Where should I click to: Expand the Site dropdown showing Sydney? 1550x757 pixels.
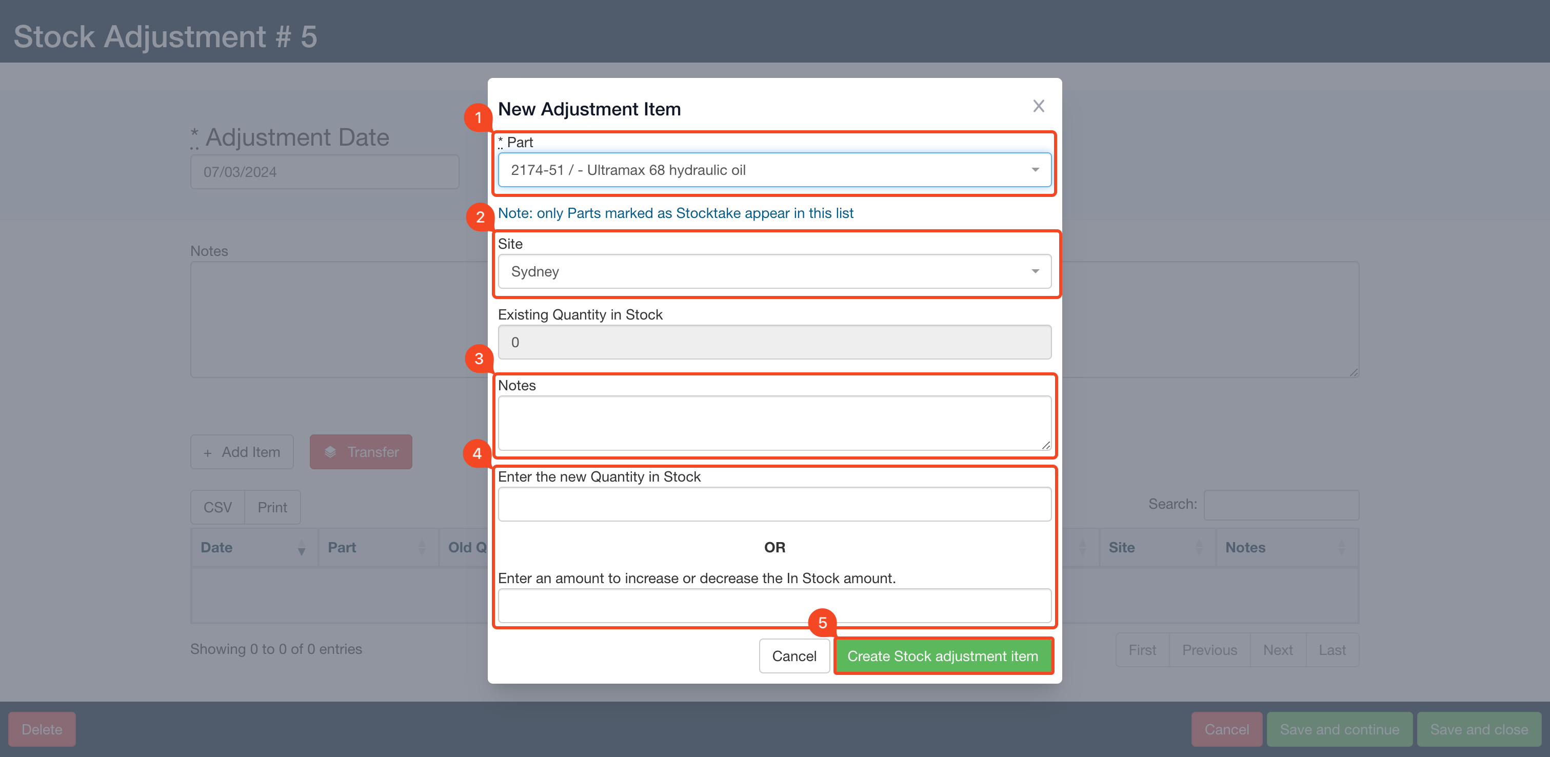tap(774, 271)
